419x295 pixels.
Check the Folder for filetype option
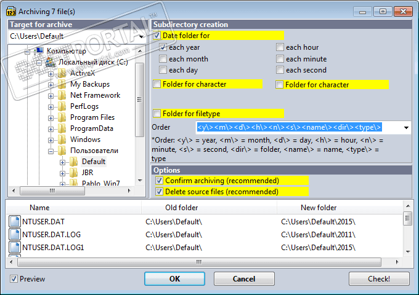(x=157, y=113)
